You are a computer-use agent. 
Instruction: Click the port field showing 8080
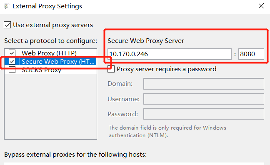[x=251, y=54]
